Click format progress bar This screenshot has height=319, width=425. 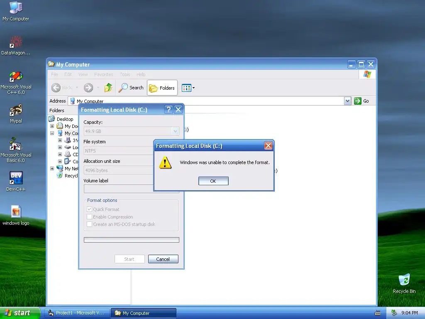pyautogui.click(x=132, y=240)
